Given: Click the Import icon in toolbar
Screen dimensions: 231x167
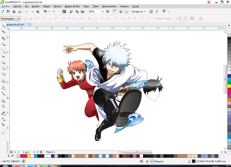Looking at the screenshot, I should pos(71,12).
